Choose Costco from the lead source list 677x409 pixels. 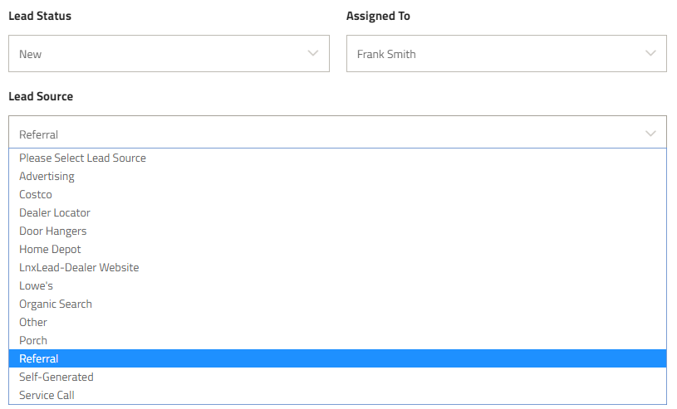tap(337, 194)
